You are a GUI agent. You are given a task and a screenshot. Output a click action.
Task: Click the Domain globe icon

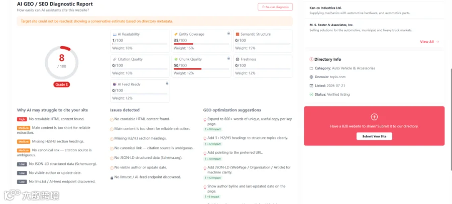[311, 77]
